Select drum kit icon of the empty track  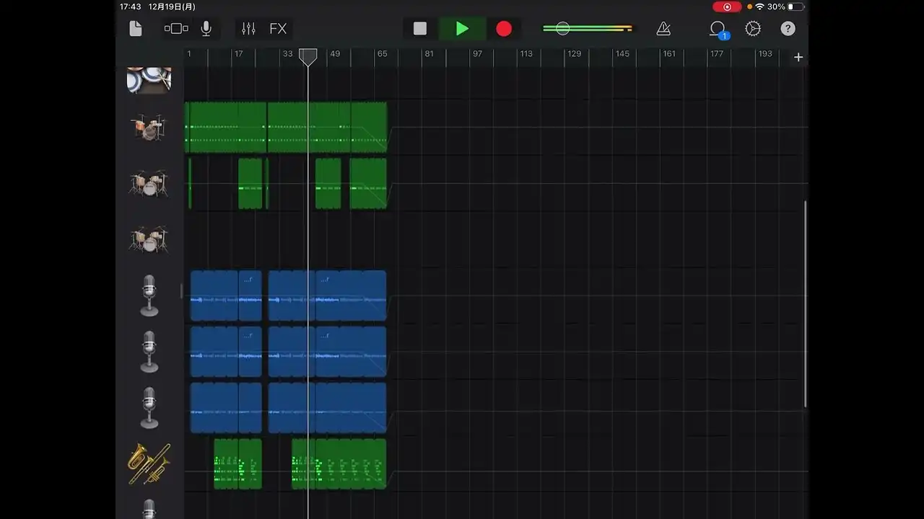point(149,239)
